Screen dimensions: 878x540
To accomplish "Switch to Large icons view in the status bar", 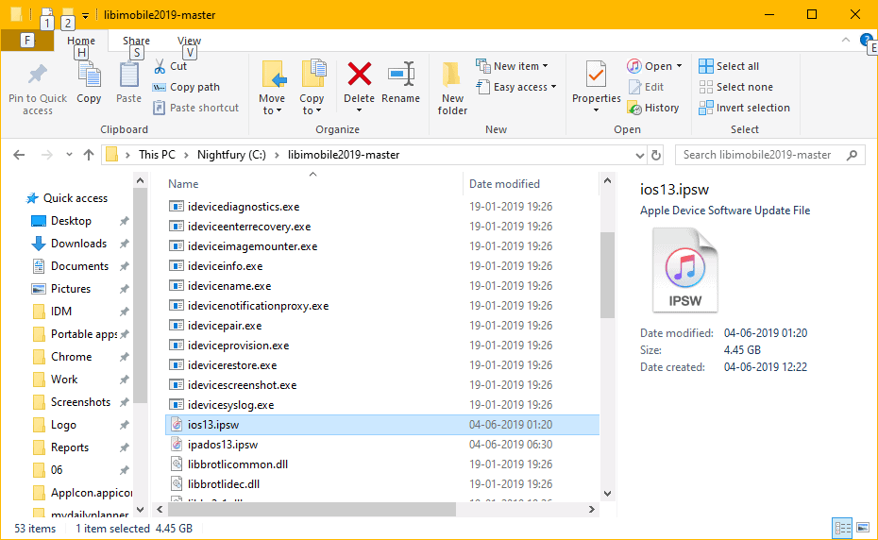I will tap(863, 528).
